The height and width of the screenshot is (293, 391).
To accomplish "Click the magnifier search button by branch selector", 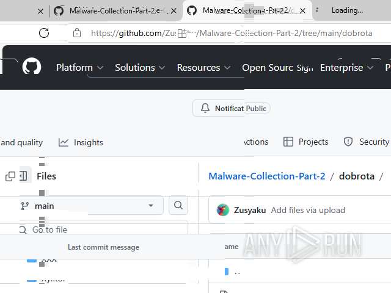I will pos(178,205).
